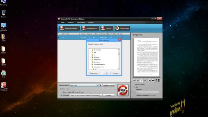Open the ИГРЫ desktop folder
This screenshot has height=117, width=208.
point(4,38)
